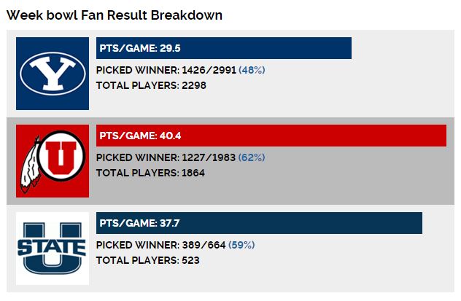The width and height of the screenshot is (461, 301).
Task: Click the Utah State logo
Action: [53, 249]
